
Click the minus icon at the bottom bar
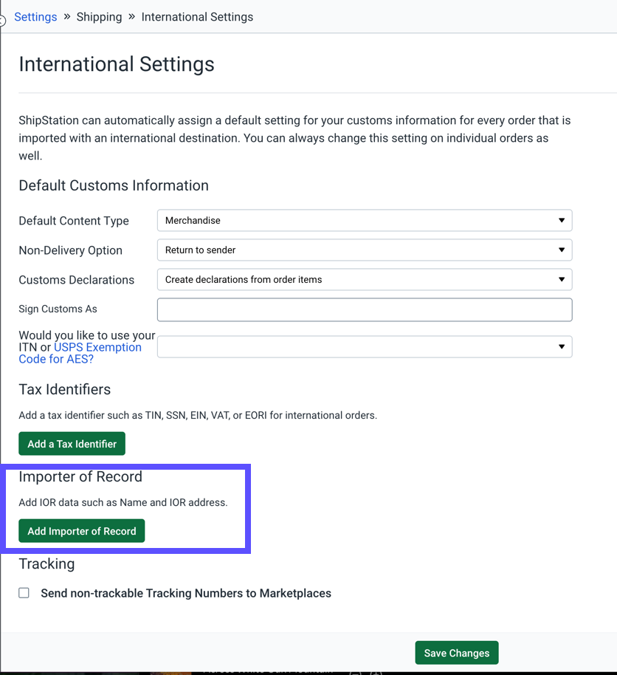point(354,673)
